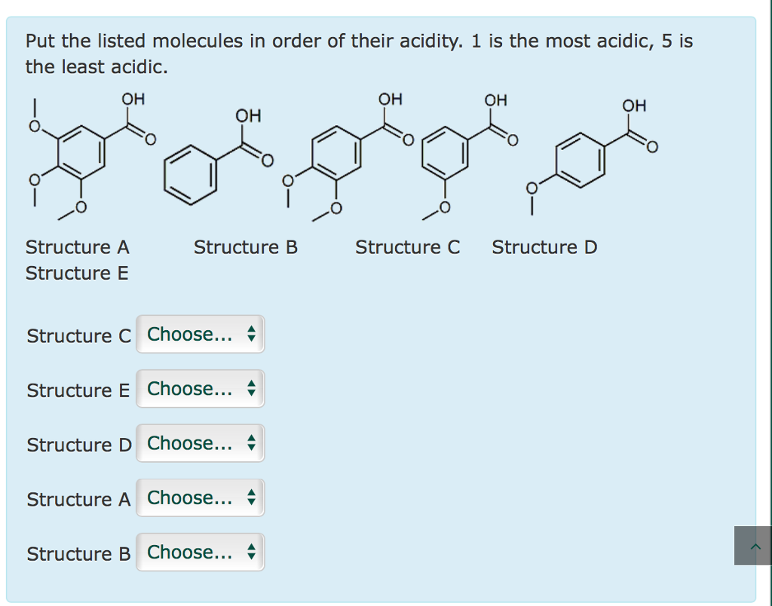Click the Structure E label
This screenshot has height=606, width=772.
click(x=77, y=273)
